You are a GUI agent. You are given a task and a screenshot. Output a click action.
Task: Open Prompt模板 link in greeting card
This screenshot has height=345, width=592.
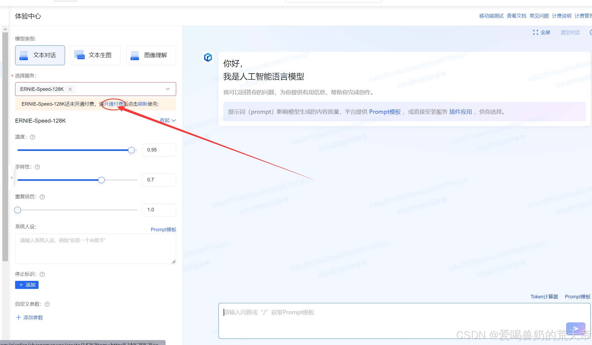pyautogui.click(x=385, y=112)
